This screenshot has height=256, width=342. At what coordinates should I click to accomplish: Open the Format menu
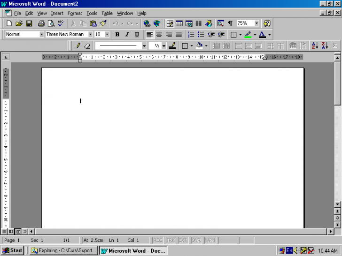click(75, 13)
